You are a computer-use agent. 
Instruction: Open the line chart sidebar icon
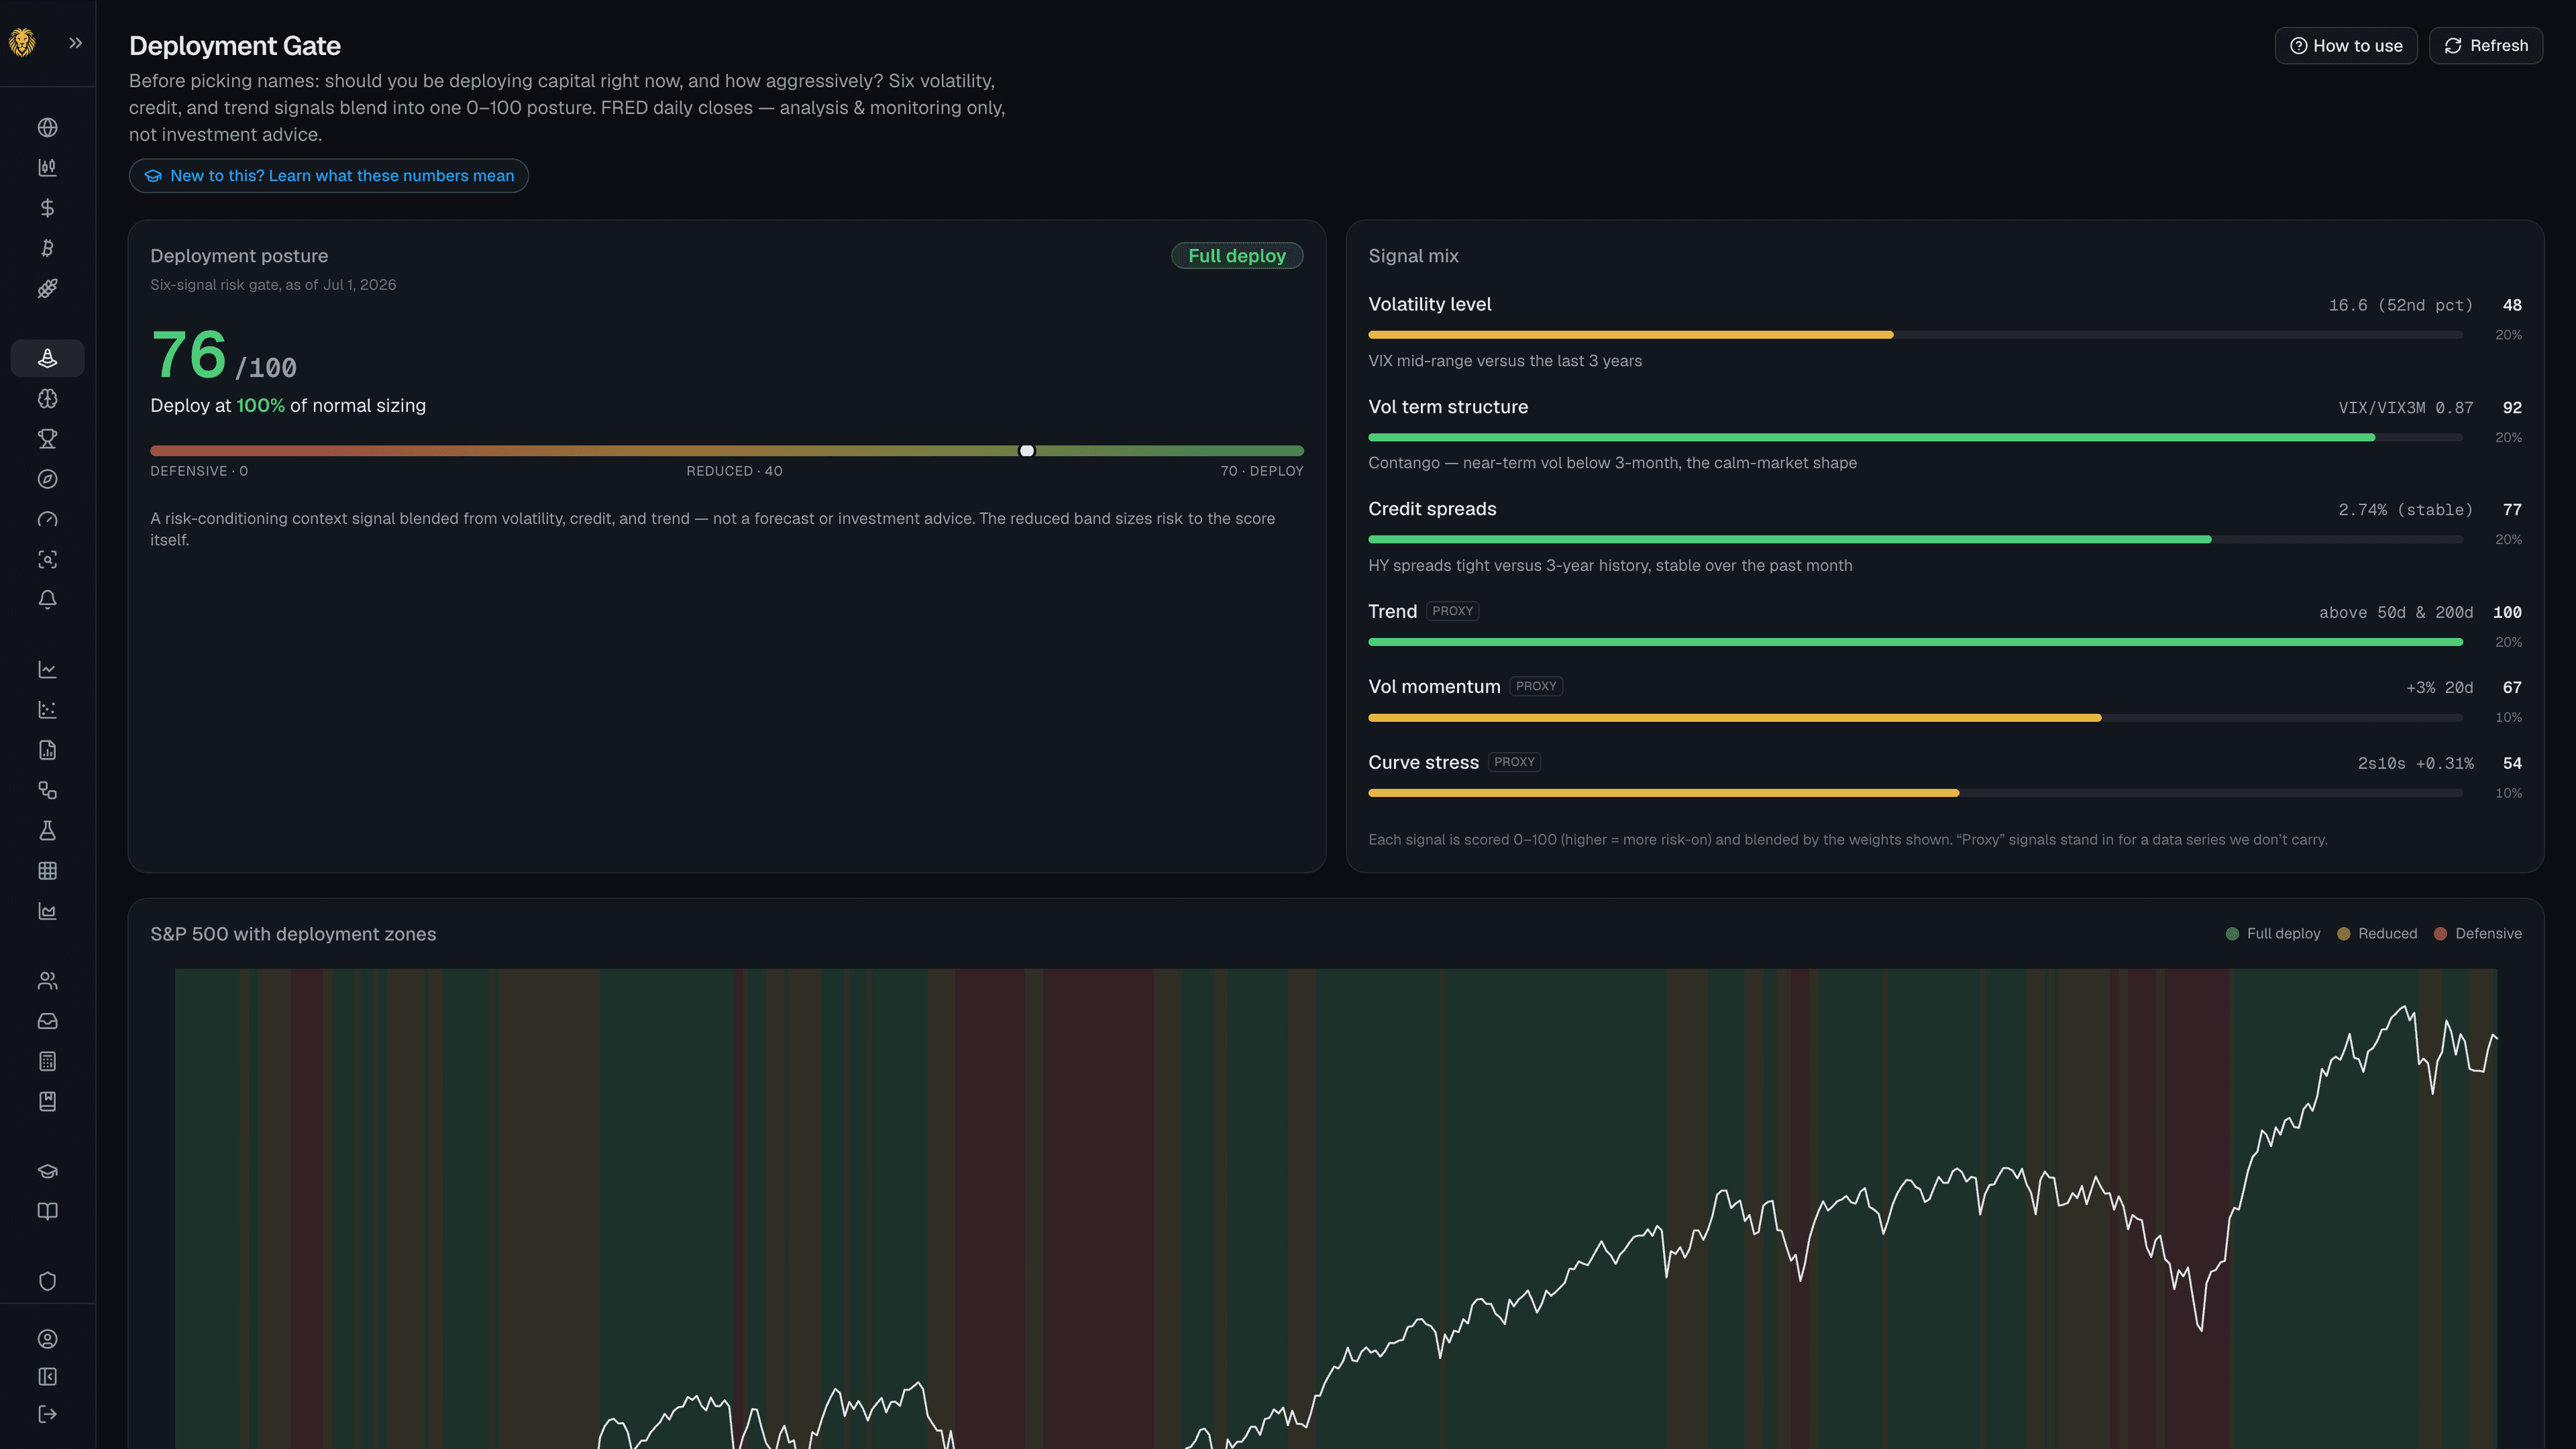[x=47, y=669]
